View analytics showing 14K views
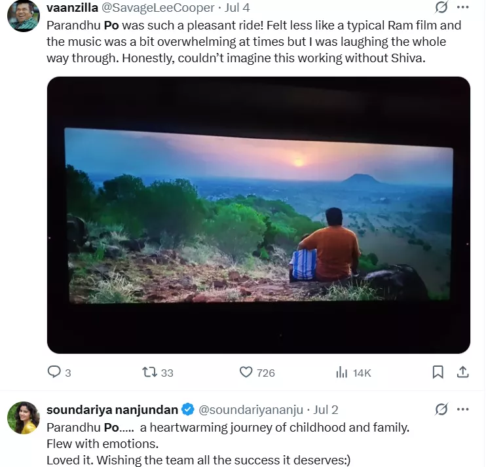Viewport: 486px width, 467px height. coord(342,372)
